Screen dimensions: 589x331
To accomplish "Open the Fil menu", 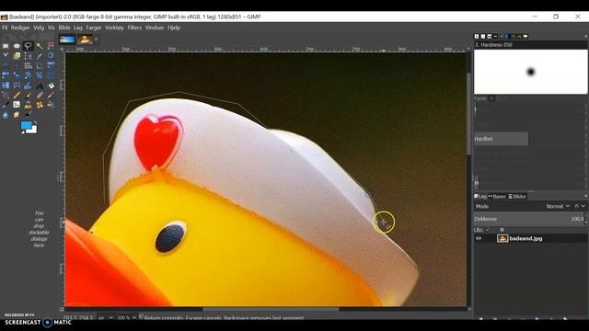I will [5, 28].
